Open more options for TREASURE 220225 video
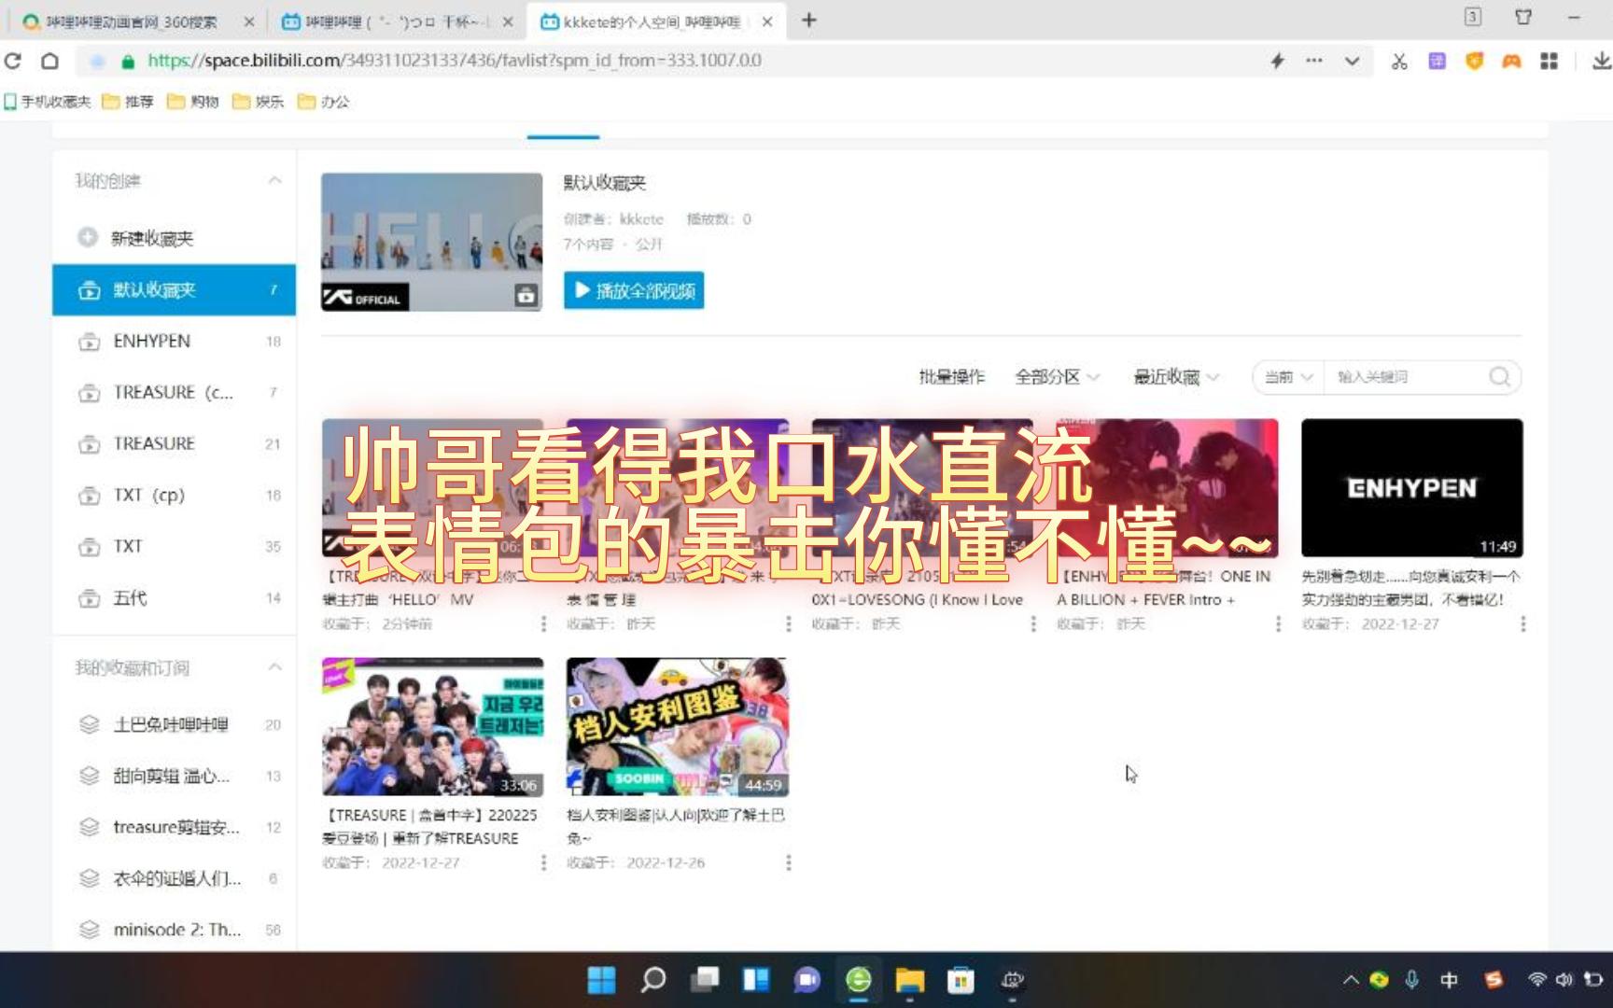 [x=543, y=862]
